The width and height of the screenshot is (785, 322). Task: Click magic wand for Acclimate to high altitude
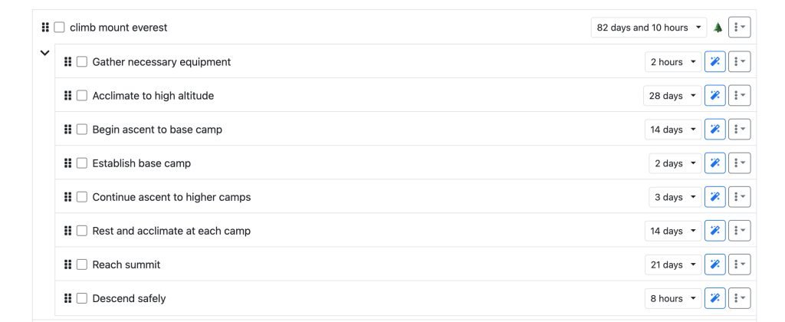[714, 96]
